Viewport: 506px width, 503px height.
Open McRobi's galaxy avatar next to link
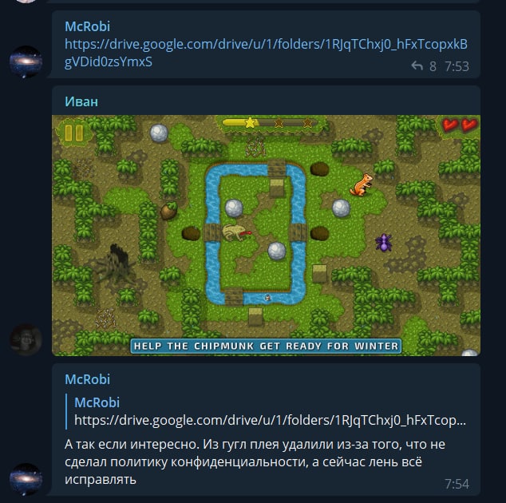(26, 61)
